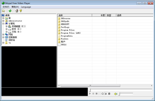
Task: Select the 软件 (D:) drive icon
Action: [x=10, y=29]
